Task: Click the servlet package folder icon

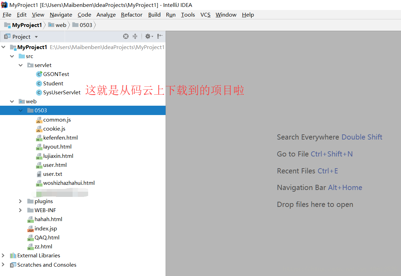Action: click(x=30, y=65)
